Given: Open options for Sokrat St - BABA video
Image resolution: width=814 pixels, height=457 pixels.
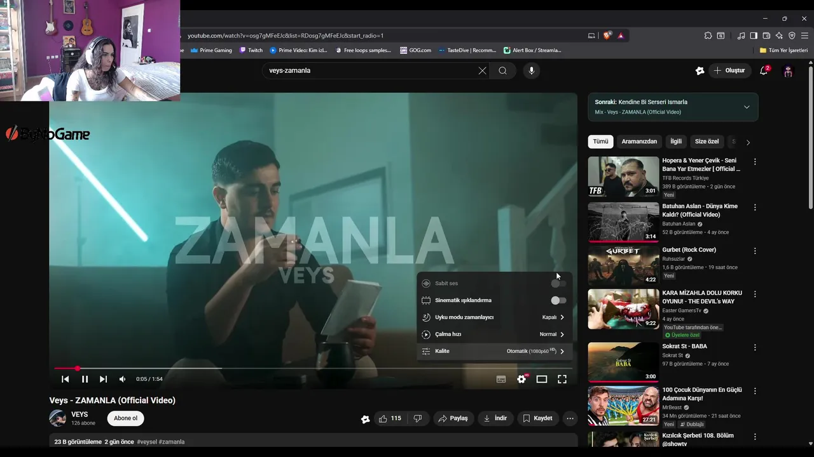Looking at the screenshot, I should click(755, 347).
